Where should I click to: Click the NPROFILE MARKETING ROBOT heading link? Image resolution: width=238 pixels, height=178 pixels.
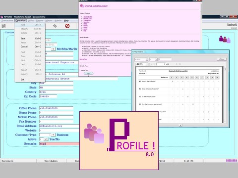[x=96, y=6]
